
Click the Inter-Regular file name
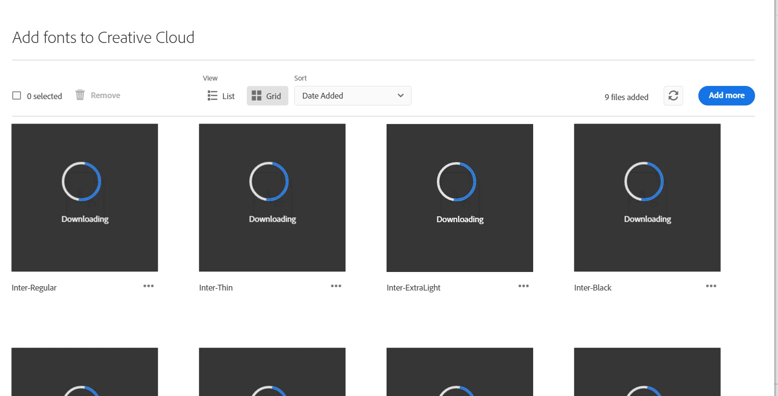[34, 288]
